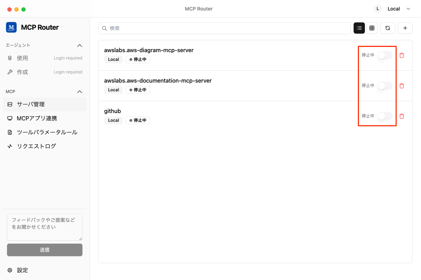Open the Local account dropdown
This screenshot has height=280, width=421.
click(399, 9)
